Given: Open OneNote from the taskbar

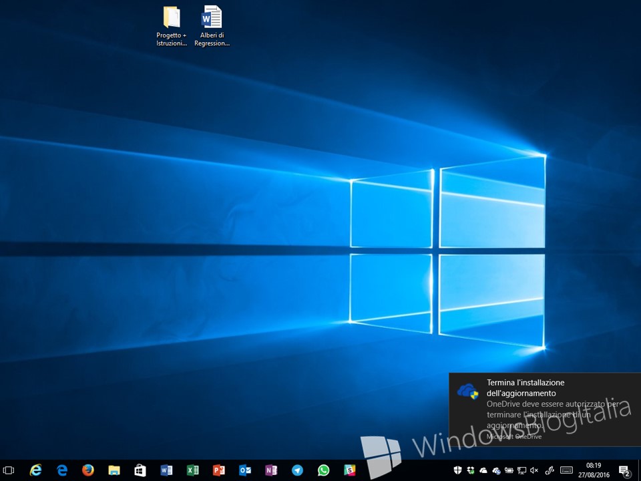Looking at the screenshot, I should [x=271, y=470].
